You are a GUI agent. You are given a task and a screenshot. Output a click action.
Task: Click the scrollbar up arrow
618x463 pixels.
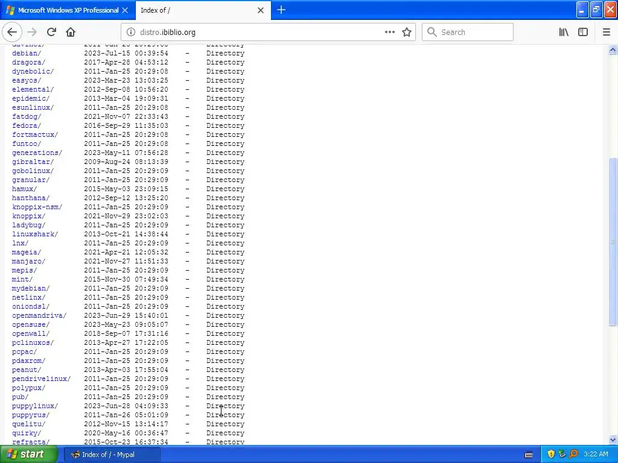(613, 50)
